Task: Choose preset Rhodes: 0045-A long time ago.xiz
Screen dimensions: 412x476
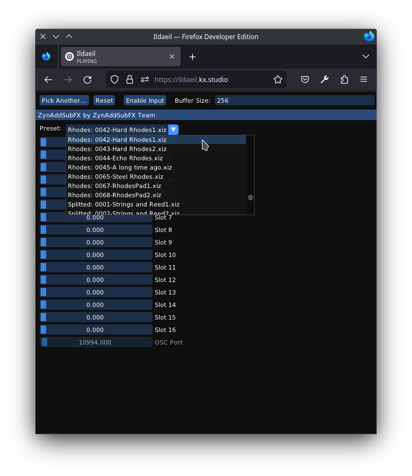Action: [x=156, y=167]
